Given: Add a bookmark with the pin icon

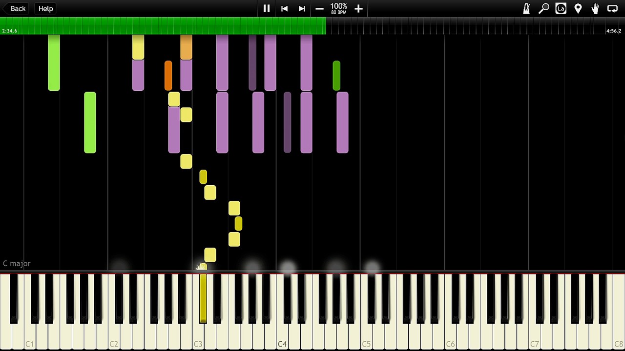Looking at the screenshot, I should click(x=578, y=8).
